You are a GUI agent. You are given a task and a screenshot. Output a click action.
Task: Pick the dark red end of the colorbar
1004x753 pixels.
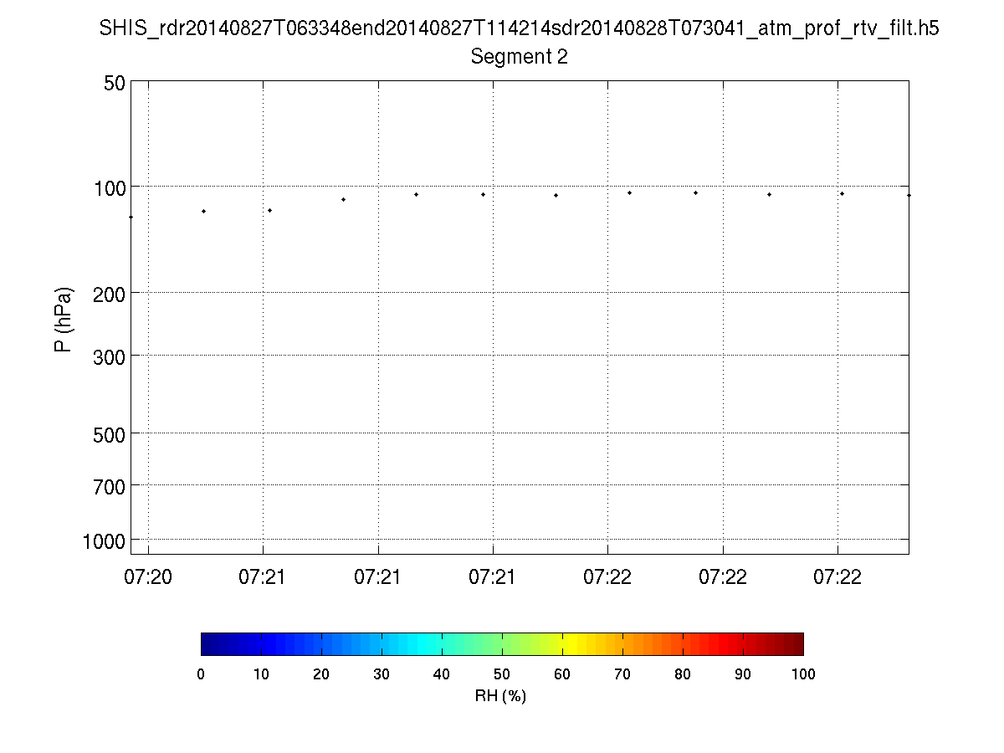tap(797, 643)
